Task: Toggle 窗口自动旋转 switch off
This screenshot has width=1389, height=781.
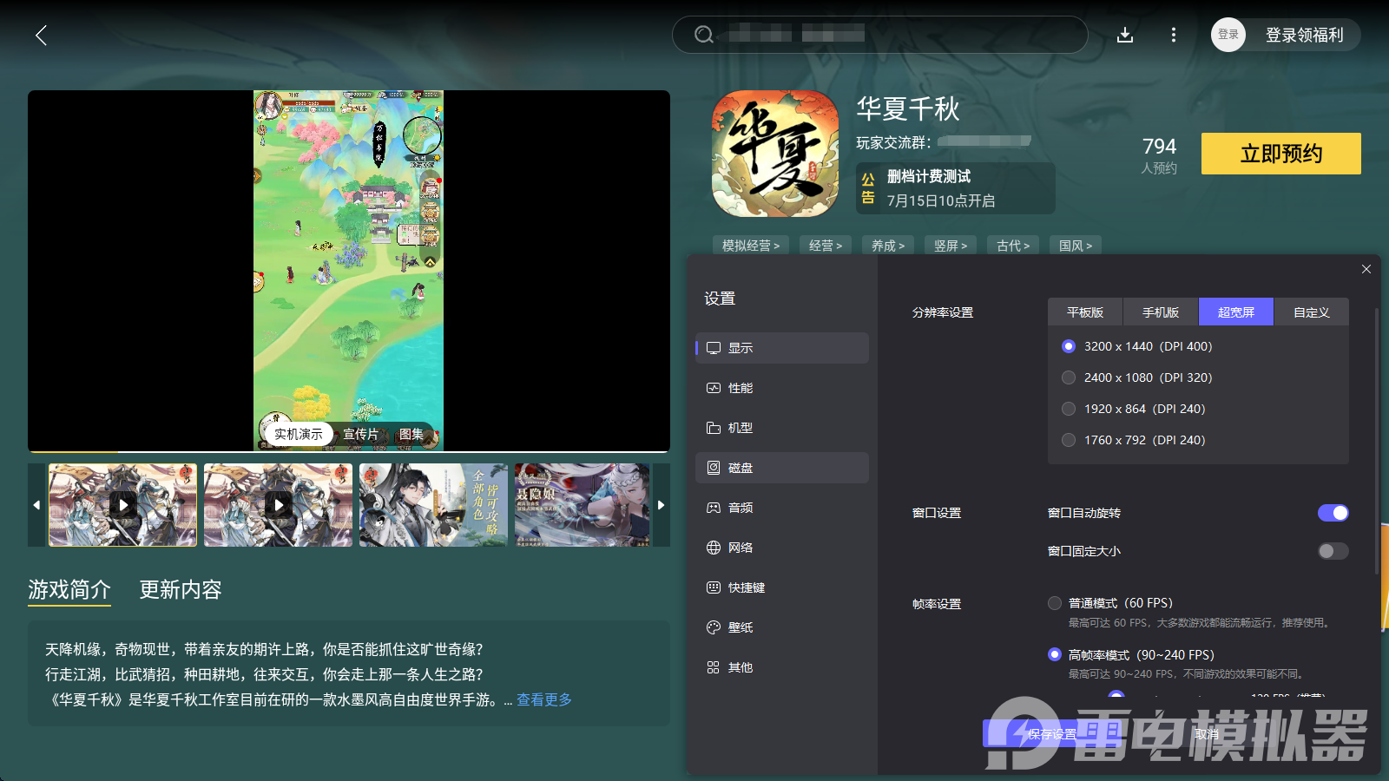Action: tap(1333, 513)
